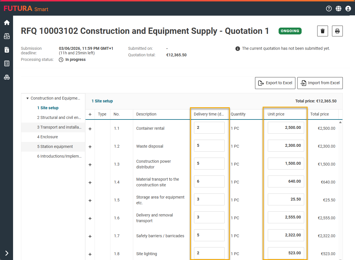Open the language globe icon
The width and height of the screenshot is (355, 260).
(339, 9)
